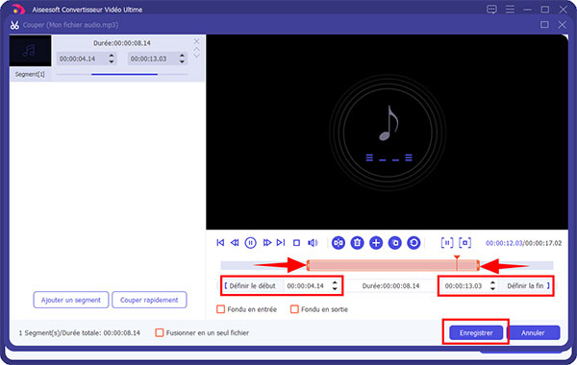The width and height of the screenshot is (577, 365).
Task: Adjust segment list start time stepper
Action: (x=112, y=59)
